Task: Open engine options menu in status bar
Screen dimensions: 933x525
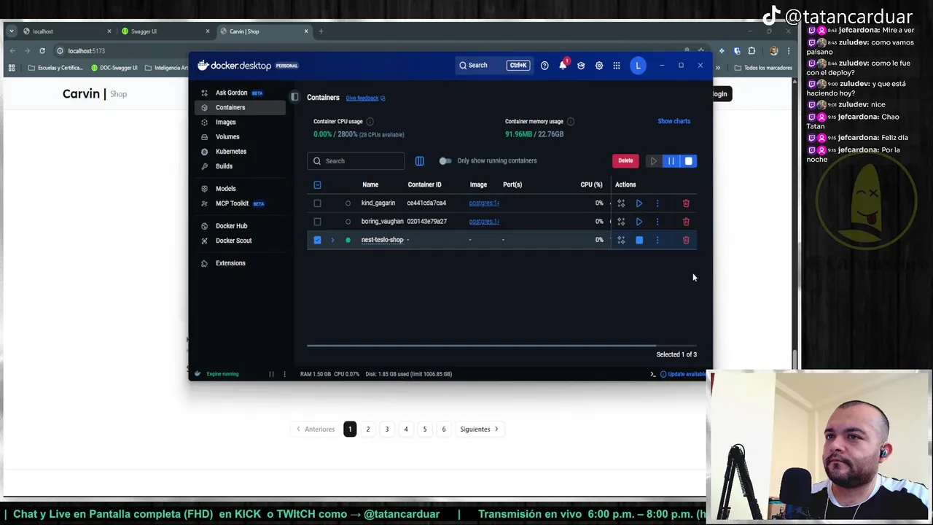Action: point(284,374)
